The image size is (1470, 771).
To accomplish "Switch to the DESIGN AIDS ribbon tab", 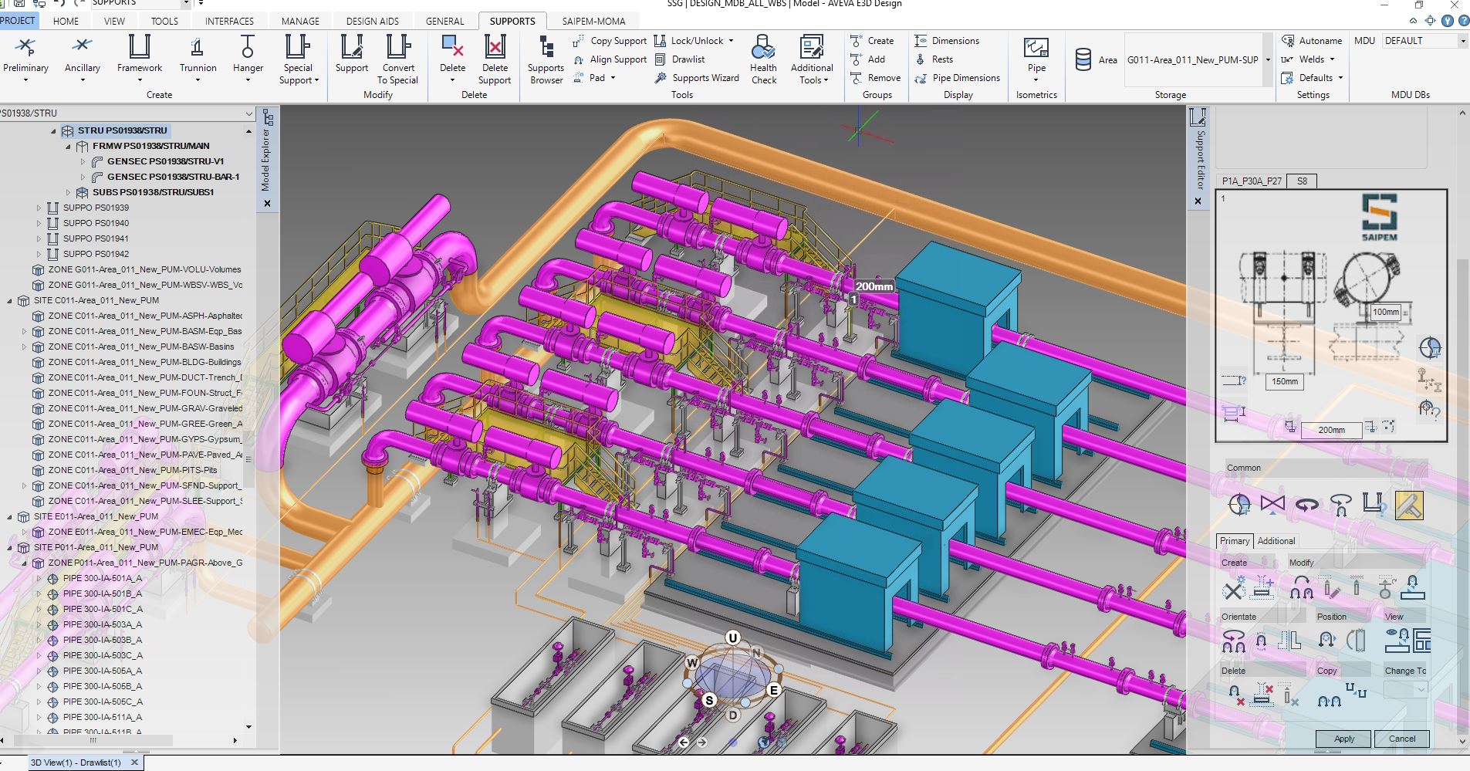I will [x=372, y=21].
